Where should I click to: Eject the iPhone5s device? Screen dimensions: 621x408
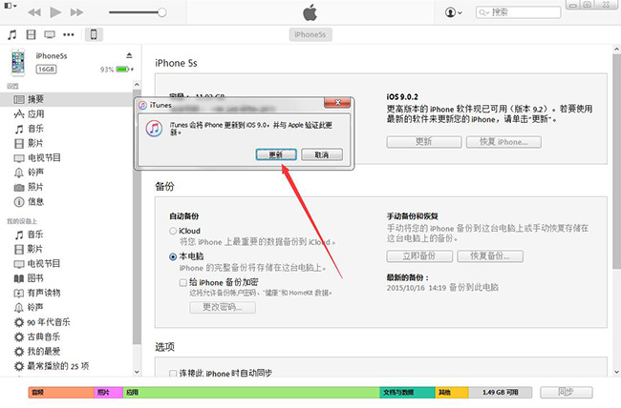click(129, 55)
